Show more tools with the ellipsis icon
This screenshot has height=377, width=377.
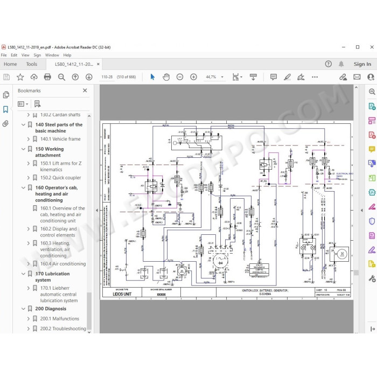[315, 77]
